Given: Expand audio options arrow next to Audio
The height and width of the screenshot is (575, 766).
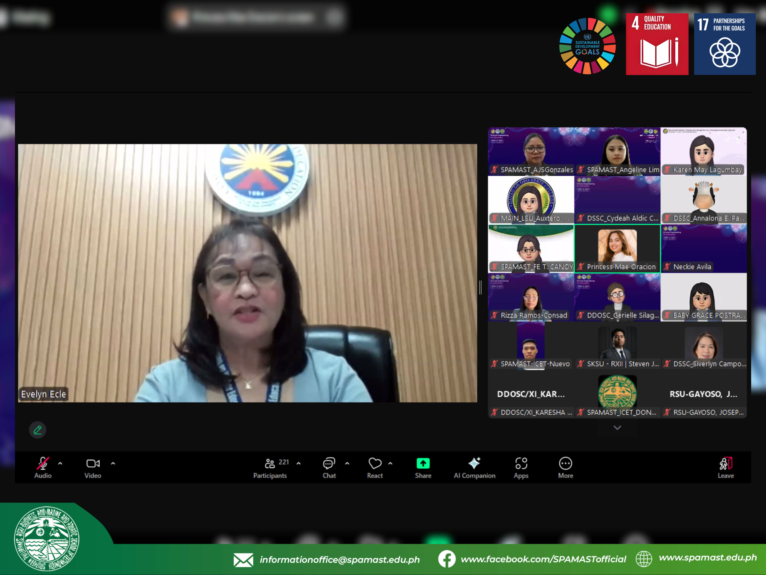Looking at the screenshot, I should pyautogui.click(x=60, y=463).
